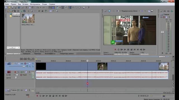Open Track Motion on video track
Screen dimensions: 179x100
click(19, 64)
